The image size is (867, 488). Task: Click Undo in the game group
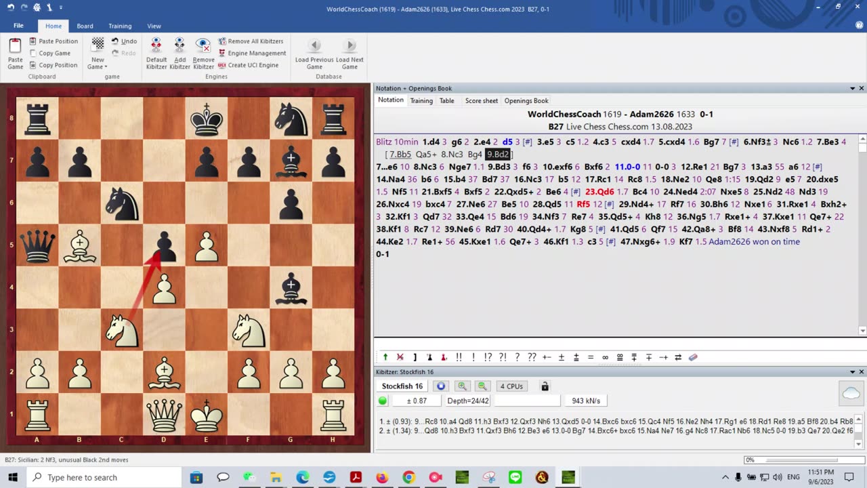point(124,41)
